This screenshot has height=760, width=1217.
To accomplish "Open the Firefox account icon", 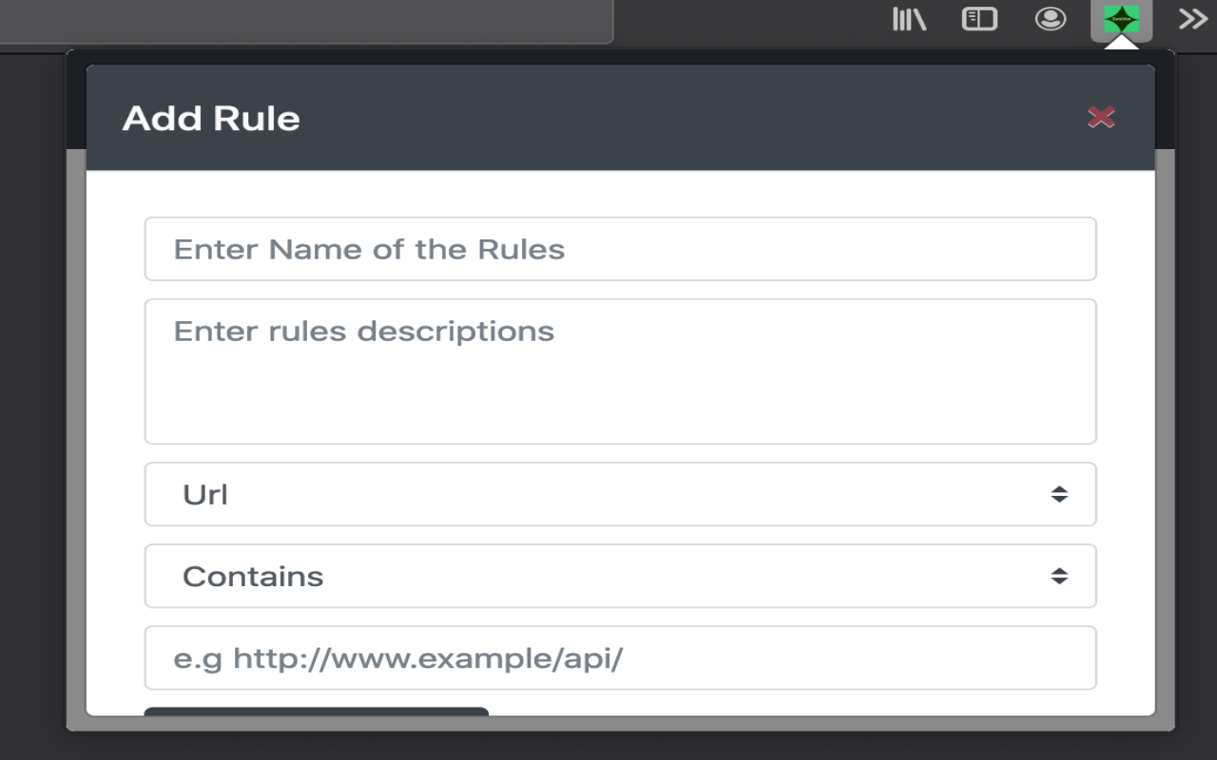I will pyautogui.click(x=1050, y=19).
